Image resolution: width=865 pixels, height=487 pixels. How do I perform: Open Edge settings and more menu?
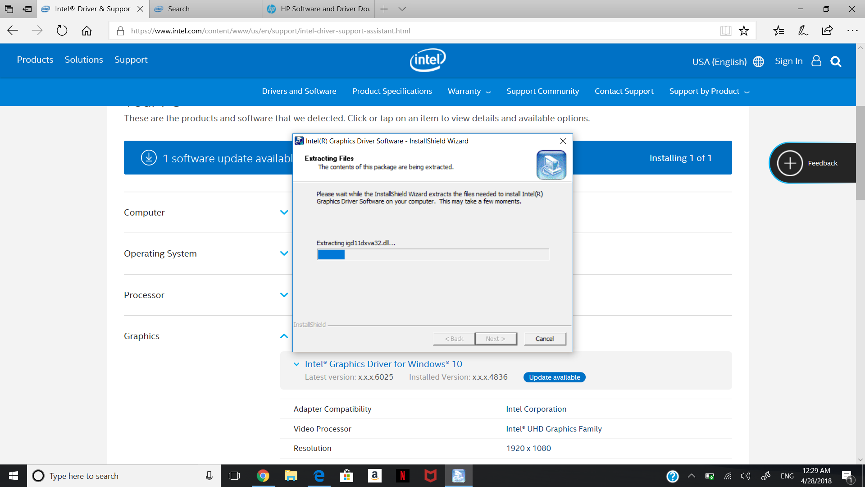(x=852, y=31)
